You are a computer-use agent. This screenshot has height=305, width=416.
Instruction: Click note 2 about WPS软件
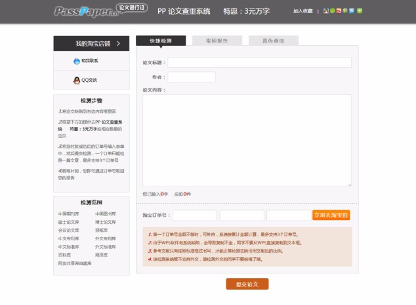[225, 243]
